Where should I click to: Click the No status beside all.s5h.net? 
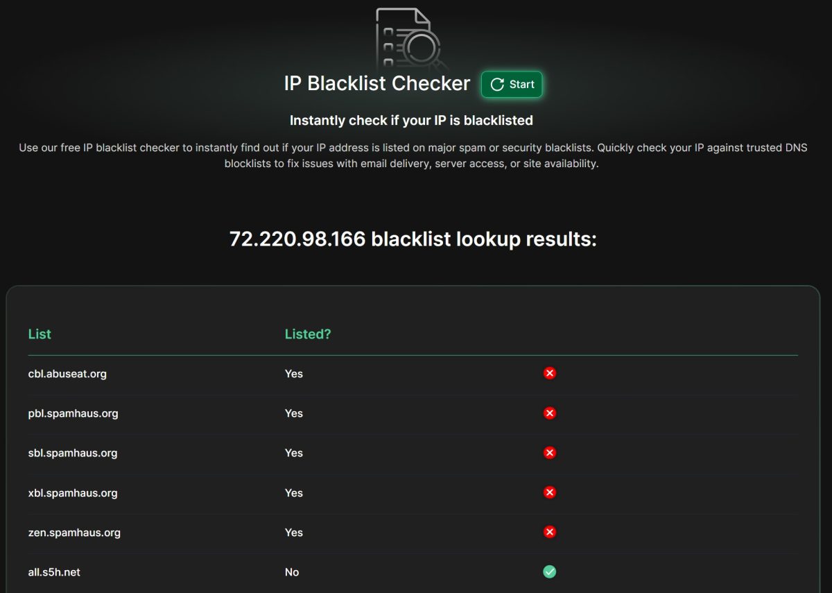click(291, 572)
